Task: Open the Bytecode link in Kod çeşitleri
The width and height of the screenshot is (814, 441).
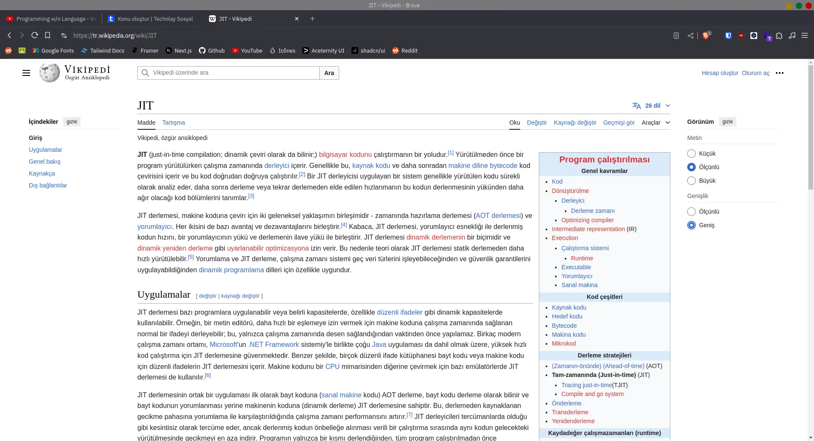Action: point(564,326)
